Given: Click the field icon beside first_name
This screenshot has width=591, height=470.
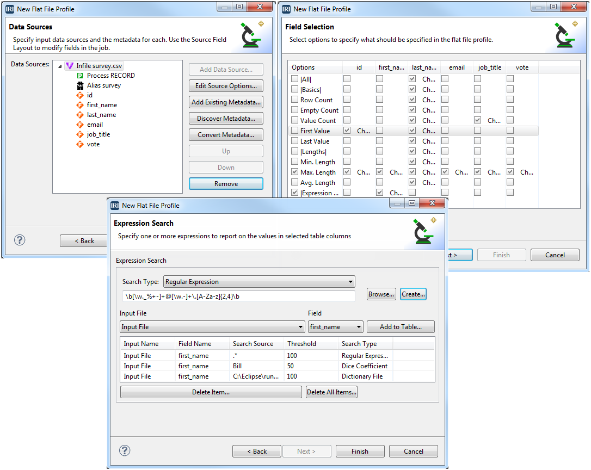Looking at the screenshot, I should 80,105.
